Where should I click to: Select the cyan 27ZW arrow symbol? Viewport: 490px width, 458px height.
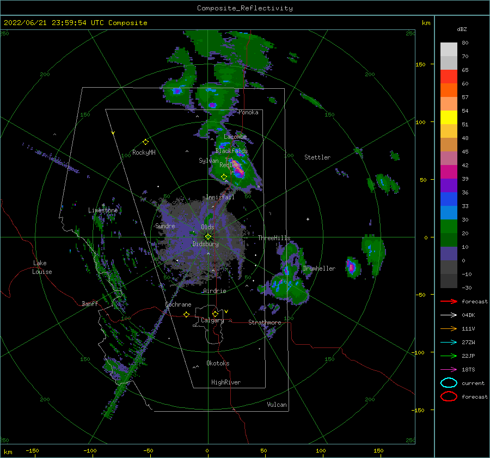click(x=449, y=343)
